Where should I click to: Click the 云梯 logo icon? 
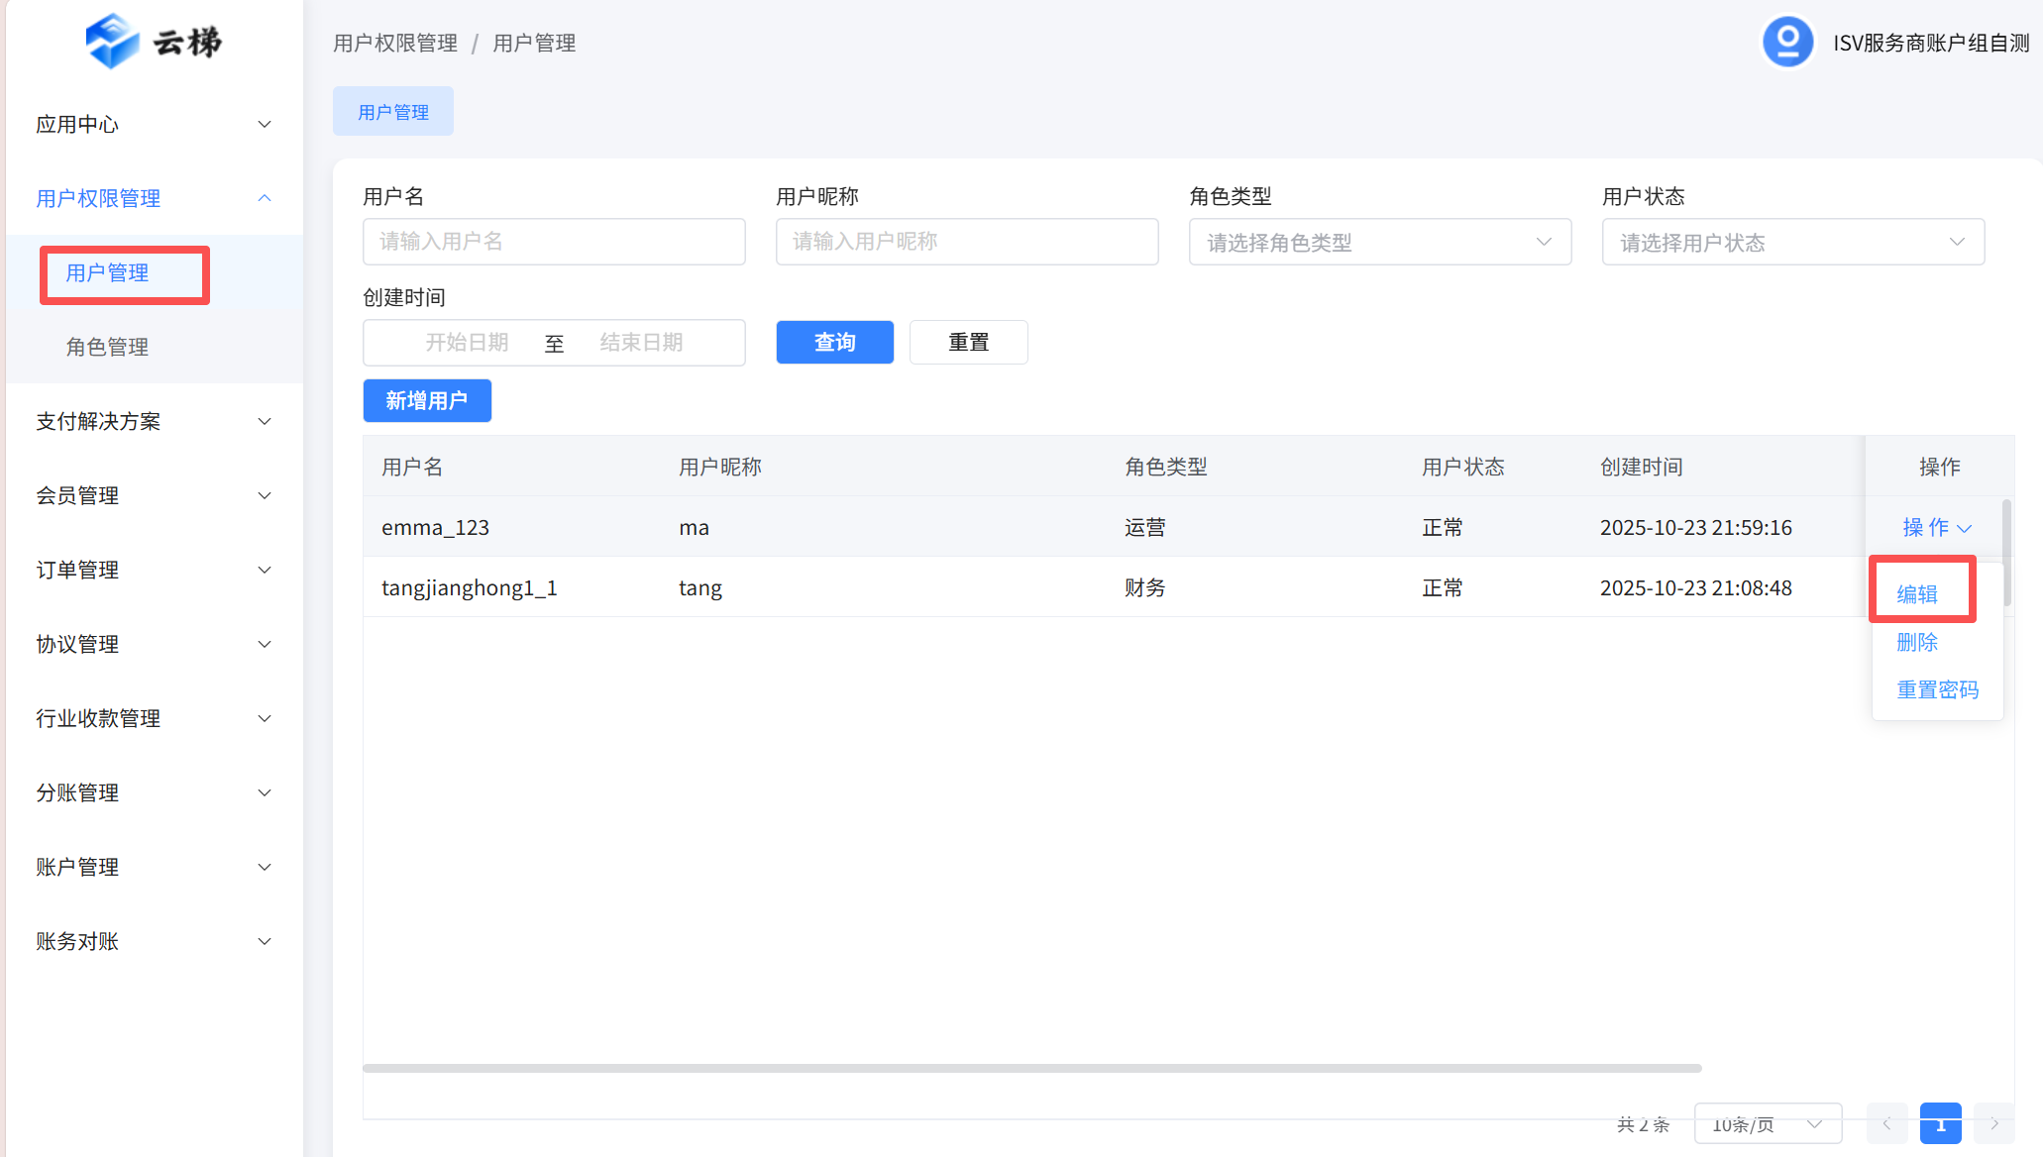pyautogui.click(x=112, y=42)
